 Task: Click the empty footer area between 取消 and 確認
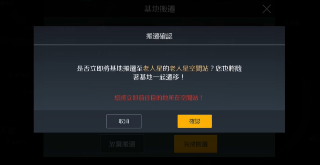pyautogui.click(x=159, y=121)
